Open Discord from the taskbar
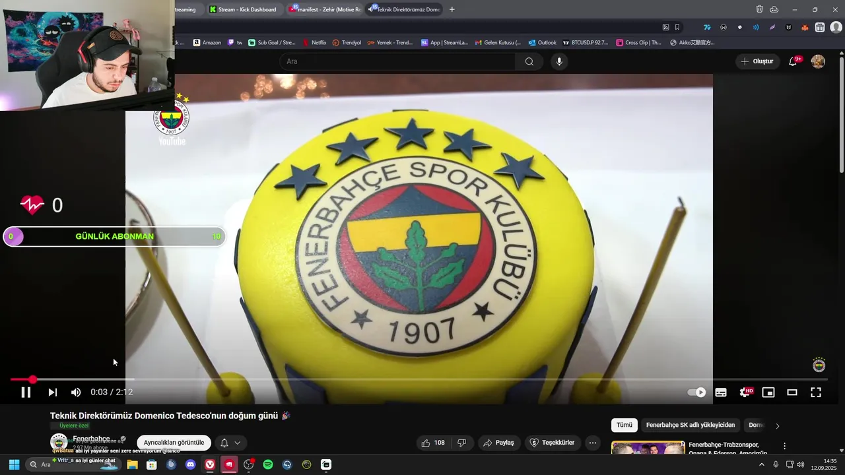This screenshot has width=845, height=475. [191, 464]
